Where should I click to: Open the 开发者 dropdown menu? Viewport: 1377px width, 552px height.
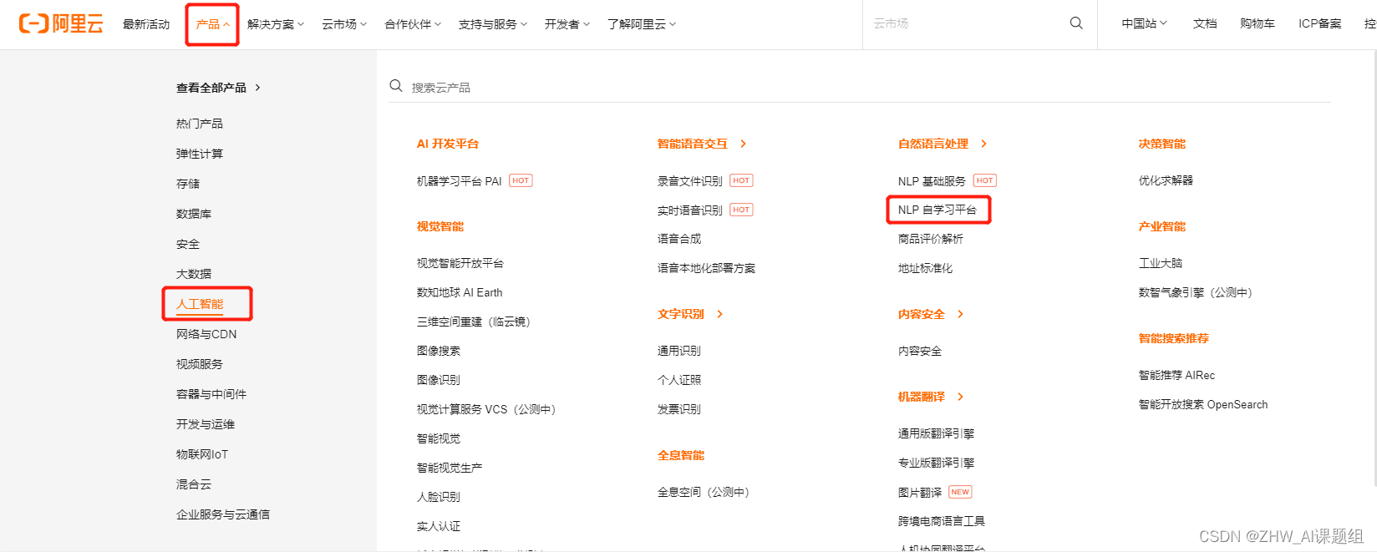tap(567, 24)
